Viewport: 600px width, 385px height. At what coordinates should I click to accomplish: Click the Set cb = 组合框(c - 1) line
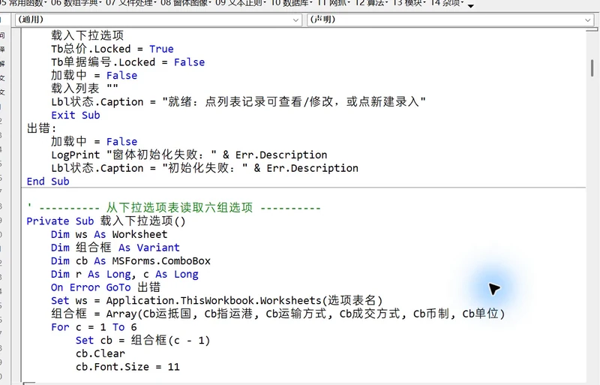click(x=142, y=340)
